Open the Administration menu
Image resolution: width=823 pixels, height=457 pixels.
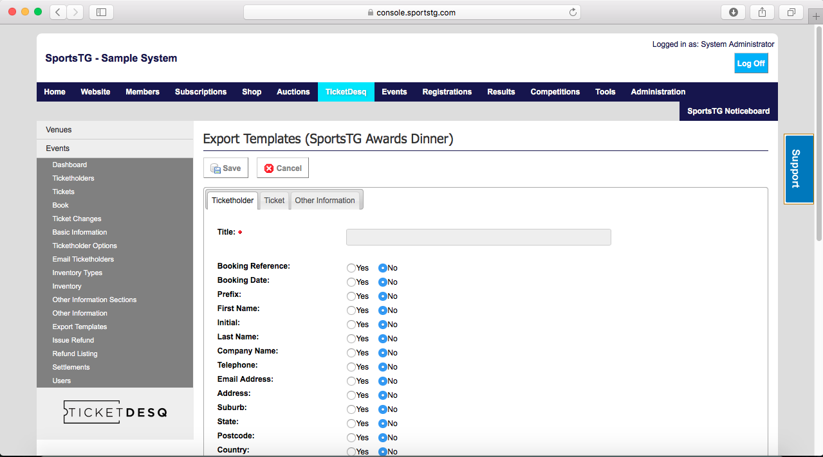coord(658,92)
